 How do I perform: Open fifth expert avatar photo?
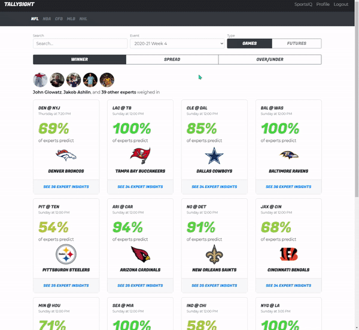tap(107, 80)
